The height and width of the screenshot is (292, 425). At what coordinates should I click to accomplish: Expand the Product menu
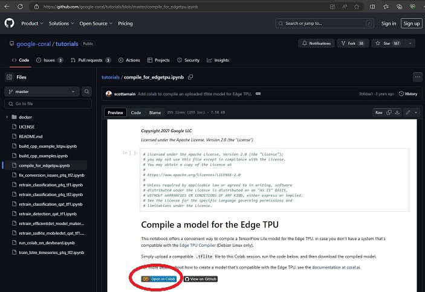32,24
